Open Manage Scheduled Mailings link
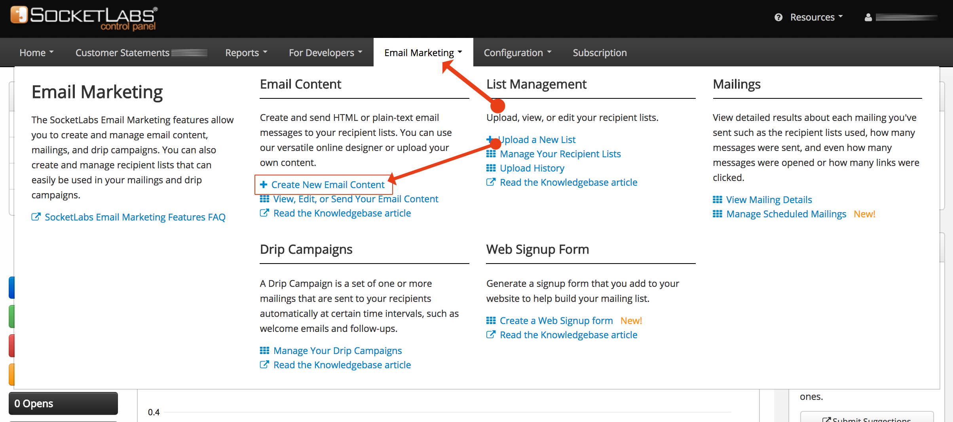This screenshot has width=953, height=422. coord(786,214)
